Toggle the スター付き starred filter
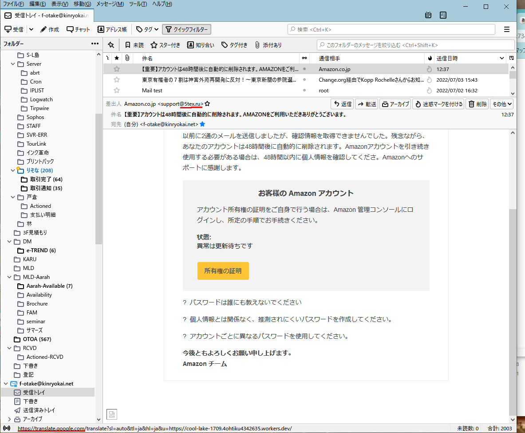The width and height of the screenshot is (525, 433). click(166, 45)
